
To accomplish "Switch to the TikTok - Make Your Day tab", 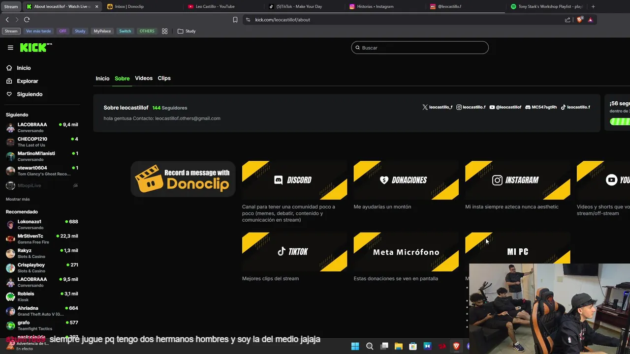I will coord(304,6).
